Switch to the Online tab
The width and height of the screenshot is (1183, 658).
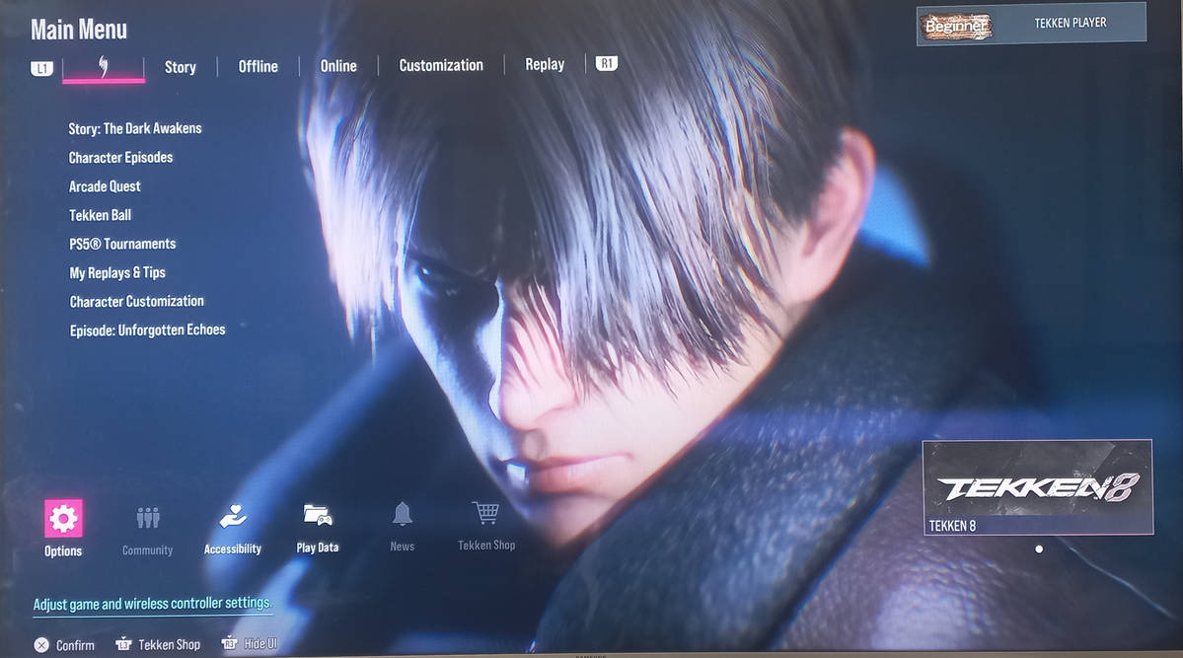tap(338, 66)
